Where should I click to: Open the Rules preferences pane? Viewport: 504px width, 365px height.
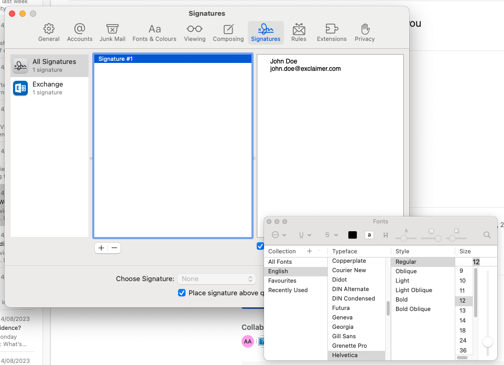pyautogui.click(x=299, y=32)
